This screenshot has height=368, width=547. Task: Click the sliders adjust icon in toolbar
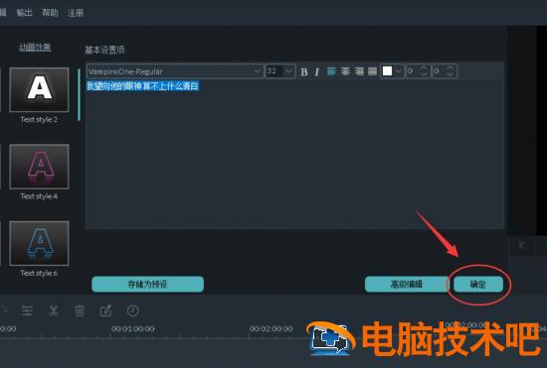tap(27, 310)
